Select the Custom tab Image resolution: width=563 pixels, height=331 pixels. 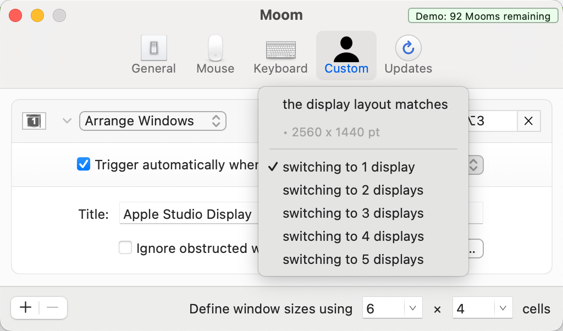346,56
